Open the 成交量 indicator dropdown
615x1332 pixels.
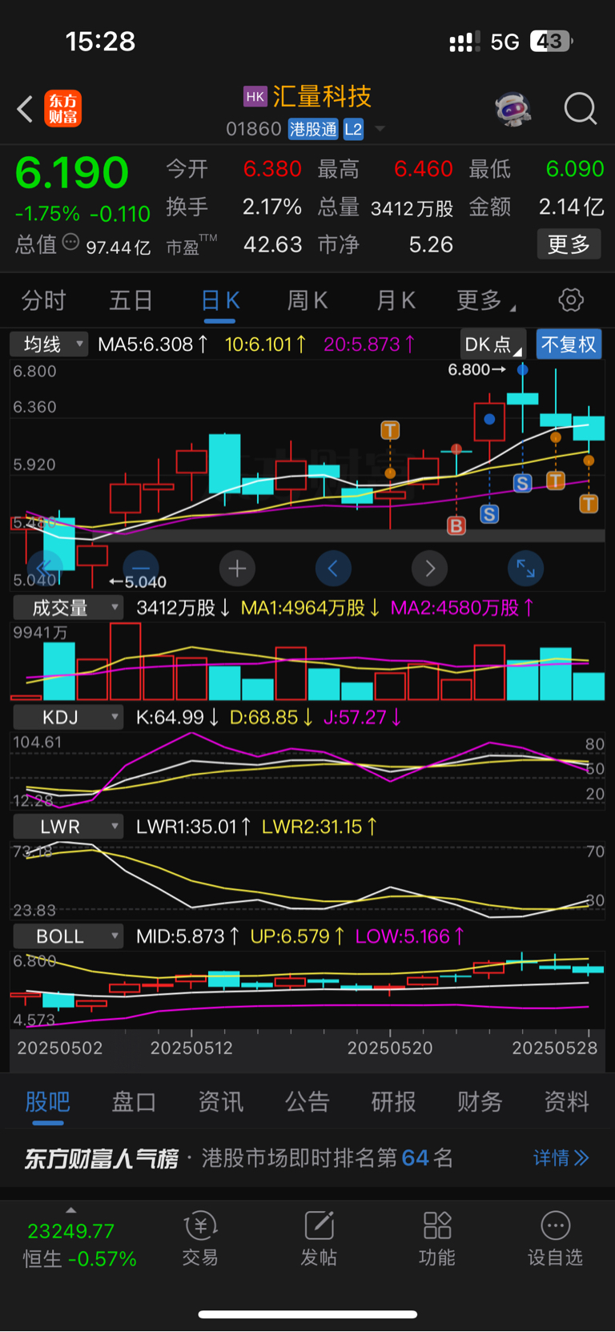click(x=67, y=608)
